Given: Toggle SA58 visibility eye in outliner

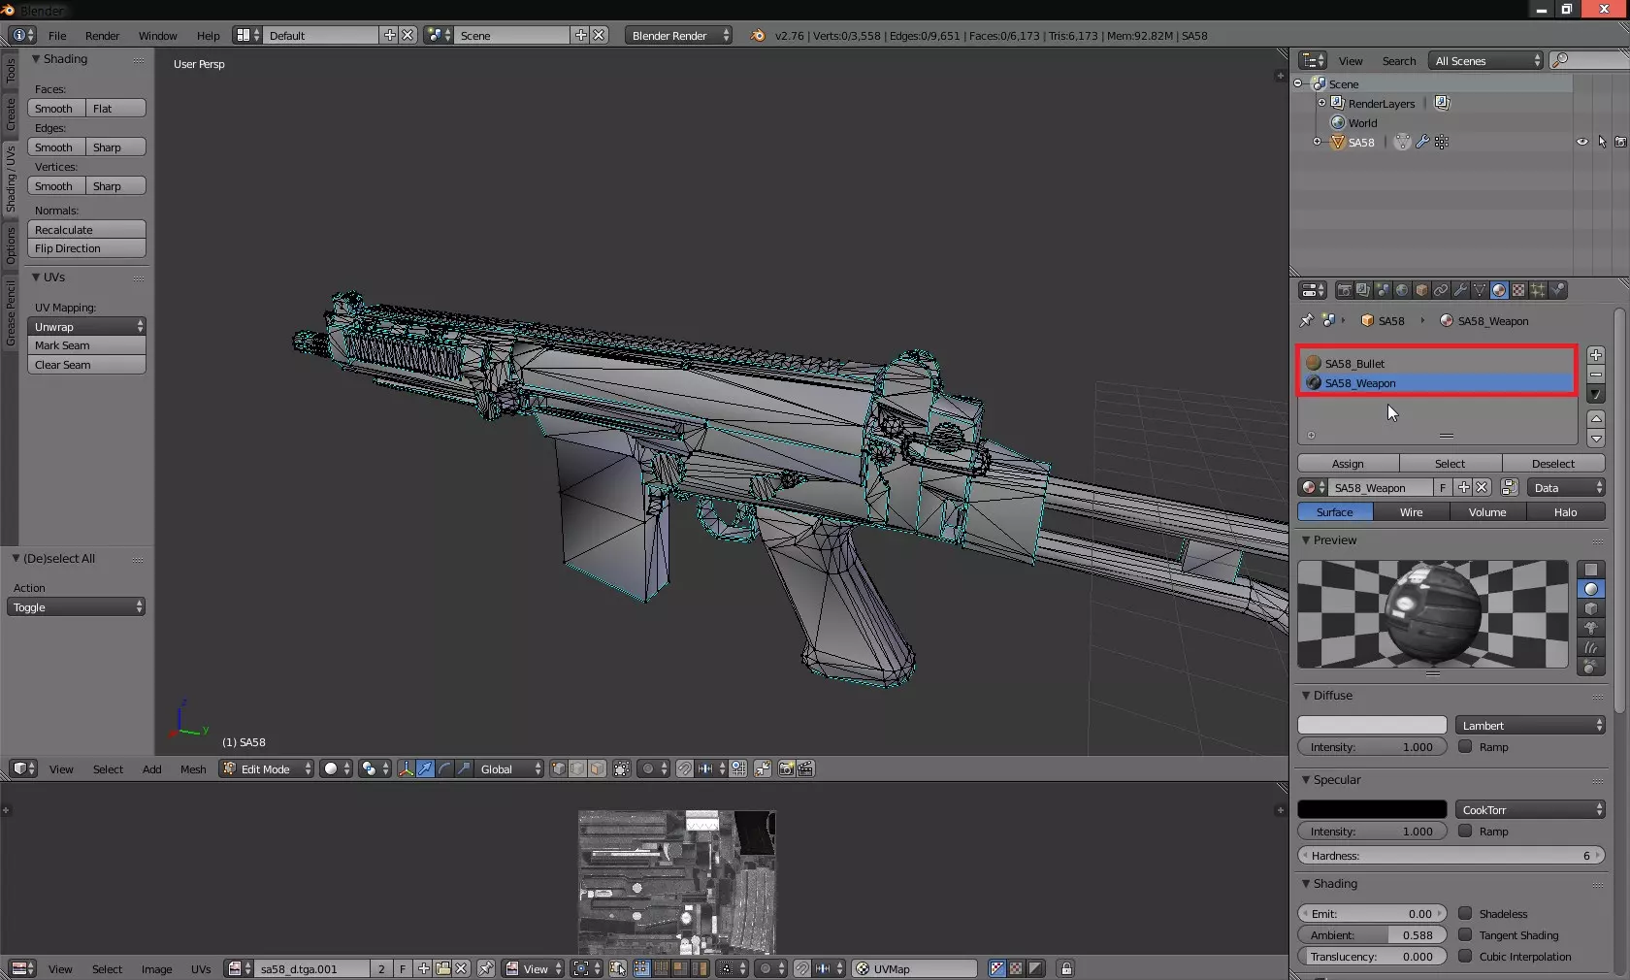Looking at the screenshot, I should [x=1581, y=142].
